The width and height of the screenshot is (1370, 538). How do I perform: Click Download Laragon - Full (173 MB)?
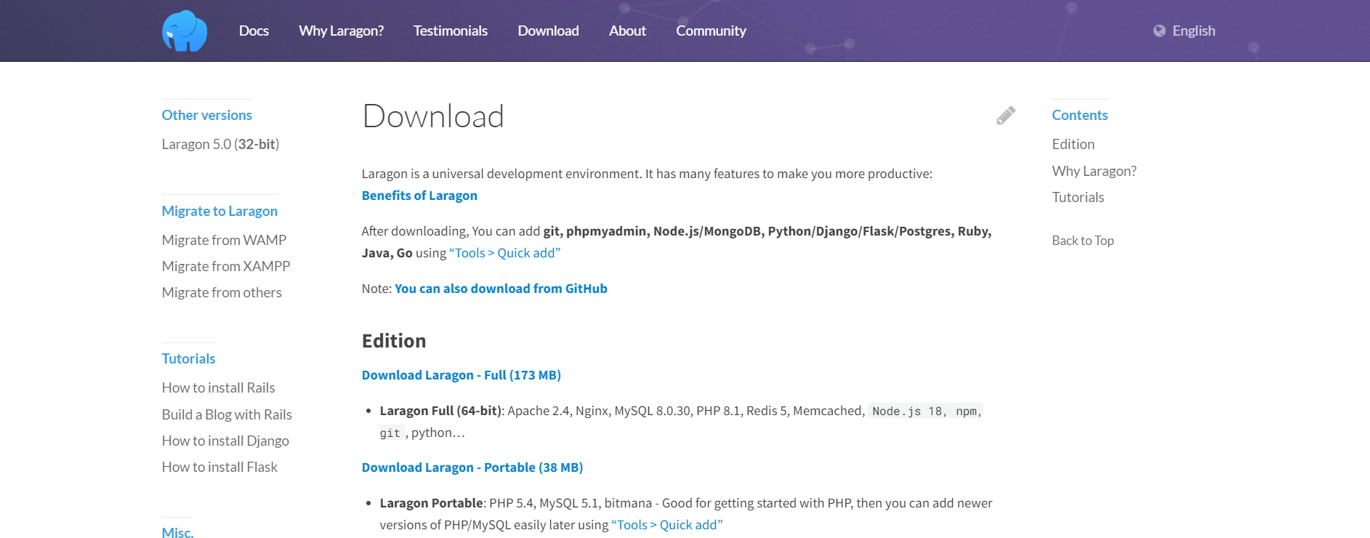click(462, 375)
